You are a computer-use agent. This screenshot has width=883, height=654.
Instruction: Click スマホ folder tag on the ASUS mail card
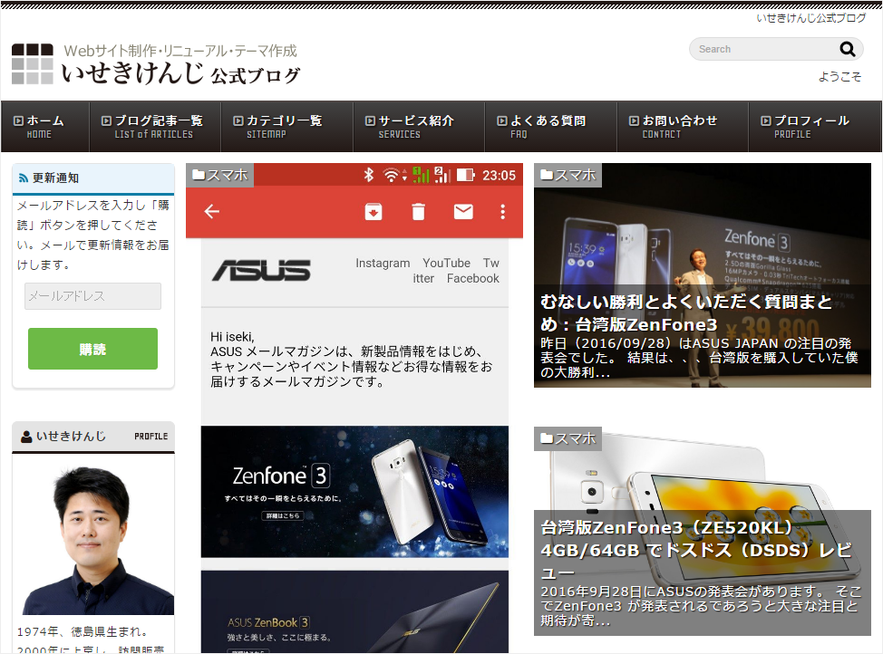220,175
